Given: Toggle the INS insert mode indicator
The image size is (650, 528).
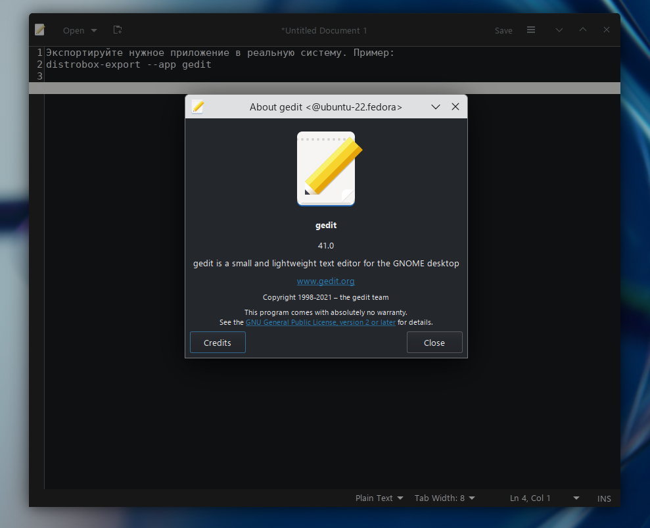Looking at the screenshot, I should [604, 498].
